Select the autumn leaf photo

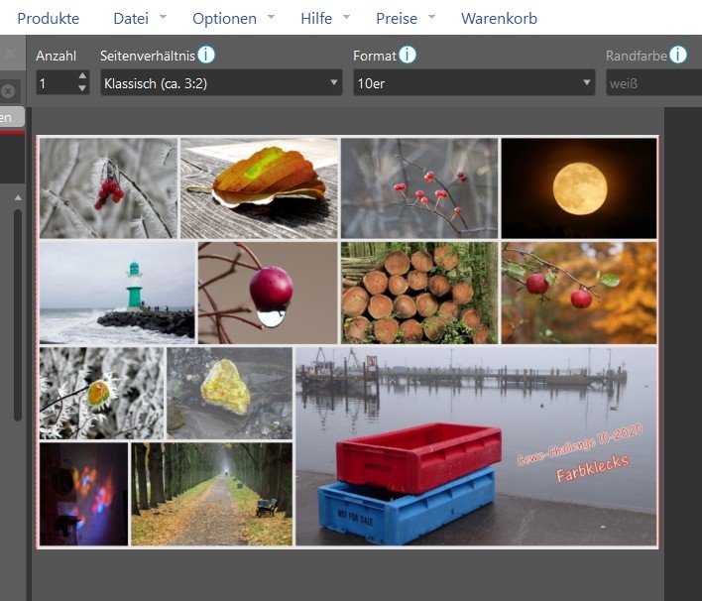coord(259,188)
